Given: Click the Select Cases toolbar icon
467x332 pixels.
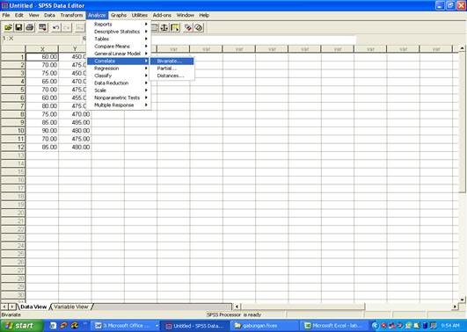Looking at the screenshot, I should (175, 28).
